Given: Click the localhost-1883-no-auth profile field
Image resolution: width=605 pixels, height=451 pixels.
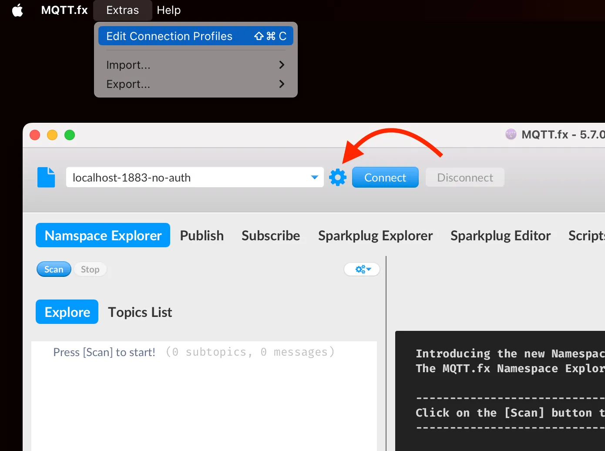Looking at the screenshot, I should [x=195, y=178].
